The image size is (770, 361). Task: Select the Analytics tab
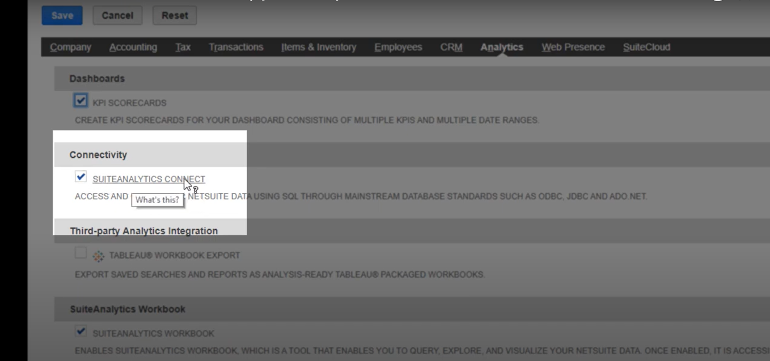click(502, 47)
